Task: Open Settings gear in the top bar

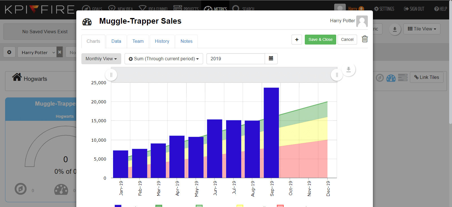Action: pyautogui.click(x=384, y=9)
